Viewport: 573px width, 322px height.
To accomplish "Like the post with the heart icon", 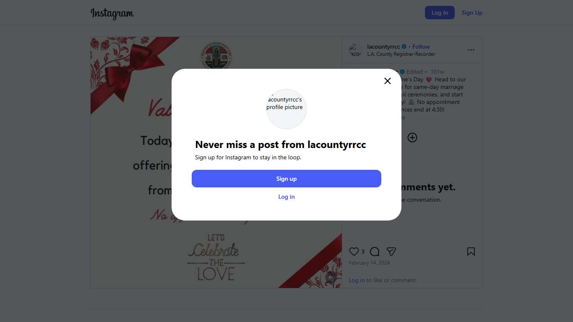I will coord(354,252).
